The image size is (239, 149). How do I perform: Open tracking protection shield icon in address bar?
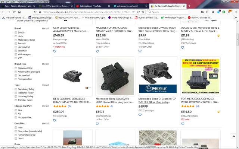[x=35, y=12]
